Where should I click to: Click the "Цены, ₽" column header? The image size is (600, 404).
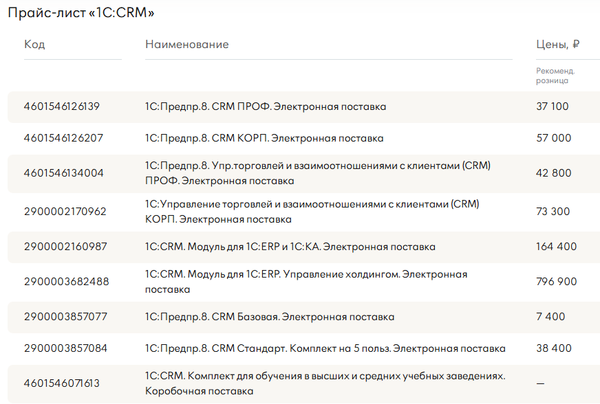557,45
